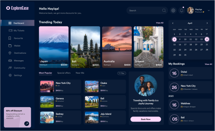Expand the Hayiqa profile dropdown arrow

[208, 11]
